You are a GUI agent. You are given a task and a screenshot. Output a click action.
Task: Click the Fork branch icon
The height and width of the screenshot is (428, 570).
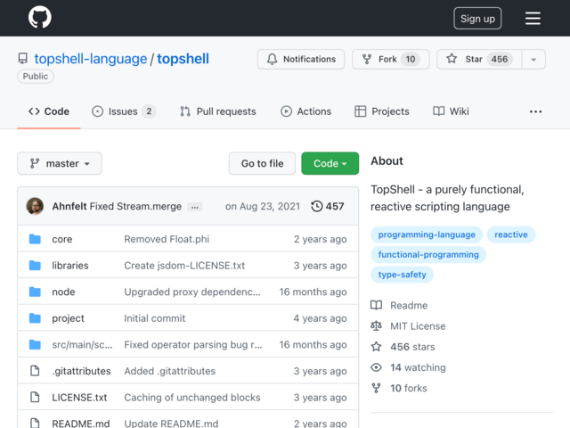click(367, 59)
